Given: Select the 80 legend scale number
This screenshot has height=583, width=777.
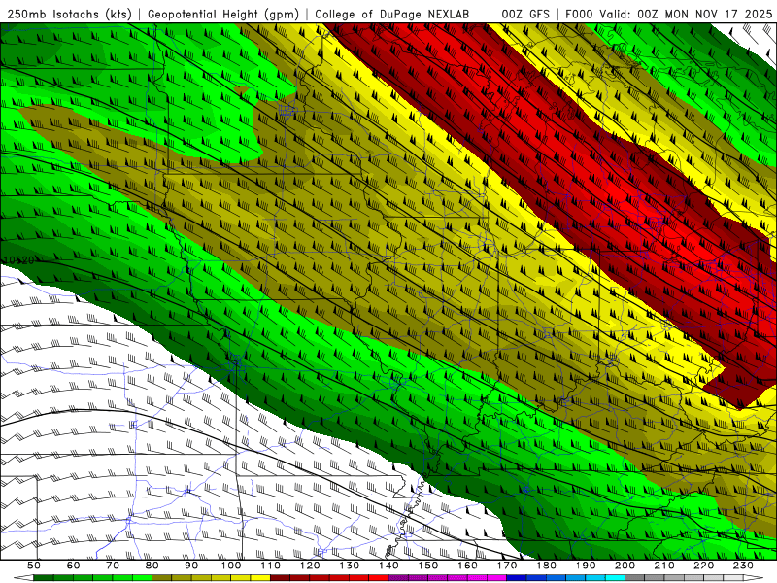Looking at the screenshot, I should pyautogui.click(x=152, y=566).
